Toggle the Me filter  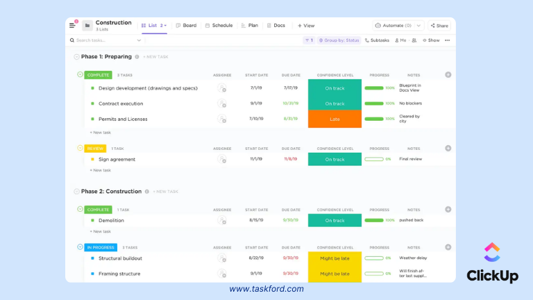pyautogui.click(x=400, y=40)
